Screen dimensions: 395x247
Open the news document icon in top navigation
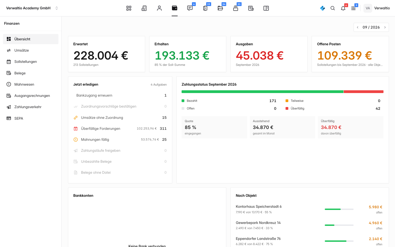click(x=251, y=8)
